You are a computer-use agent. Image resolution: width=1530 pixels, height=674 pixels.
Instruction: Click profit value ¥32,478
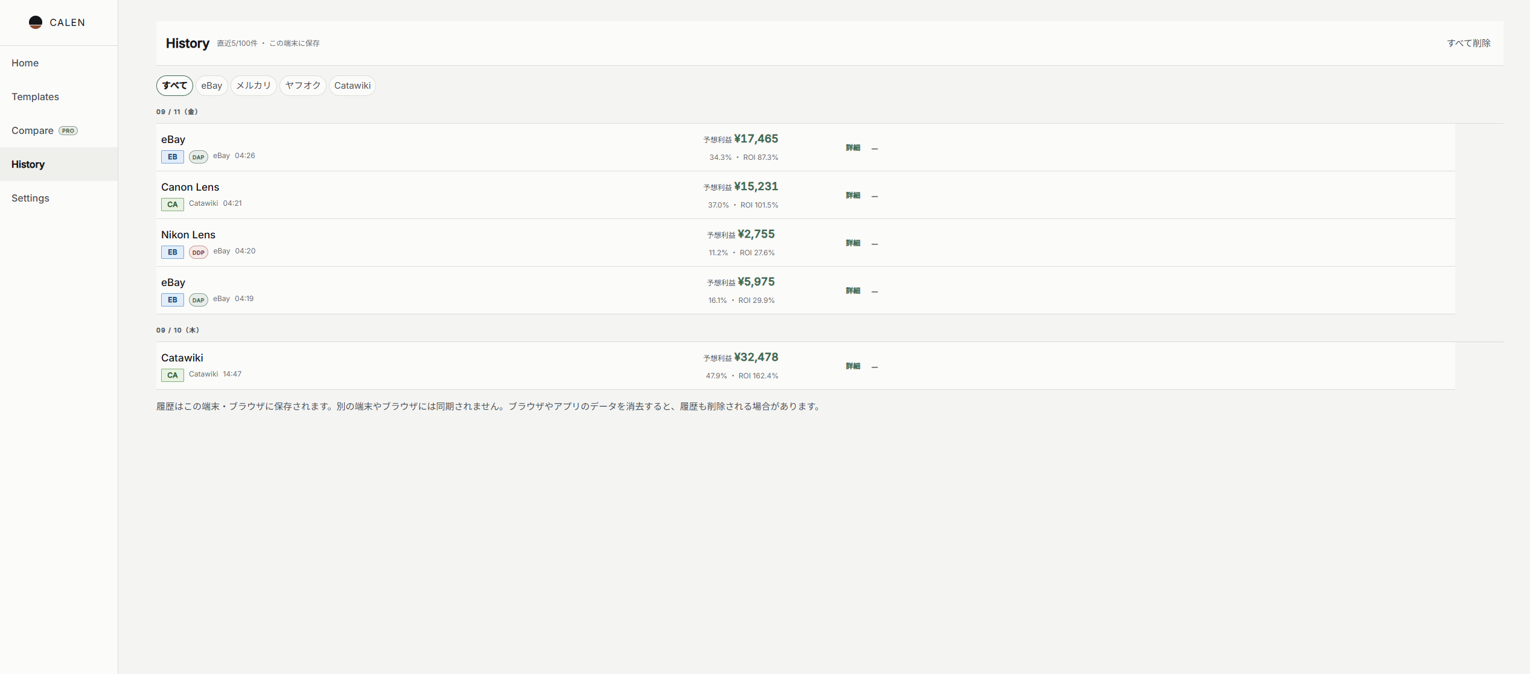[x=756, y=357]
